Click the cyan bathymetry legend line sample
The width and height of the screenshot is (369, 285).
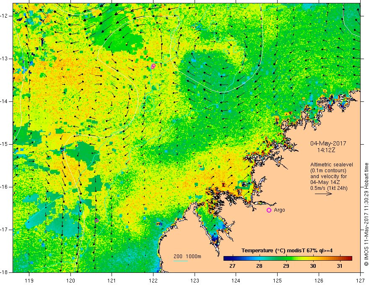coord(180,261)
